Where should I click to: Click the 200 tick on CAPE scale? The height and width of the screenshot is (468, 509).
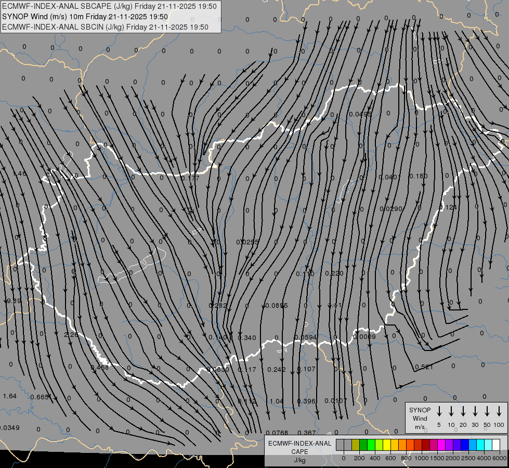[x=359, y=458]
